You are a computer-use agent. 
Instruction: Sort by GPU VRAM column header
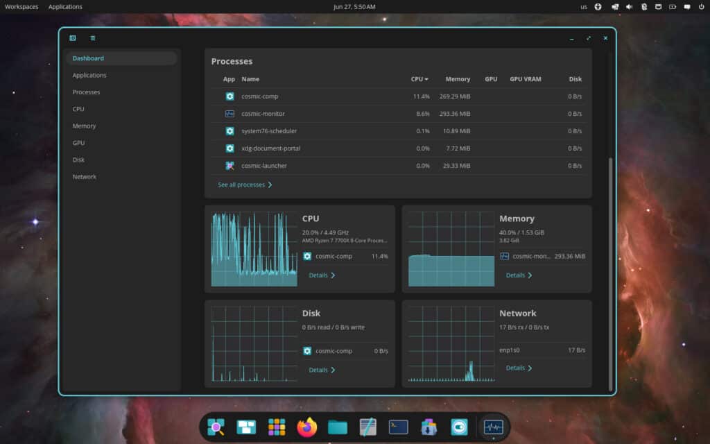526,79
